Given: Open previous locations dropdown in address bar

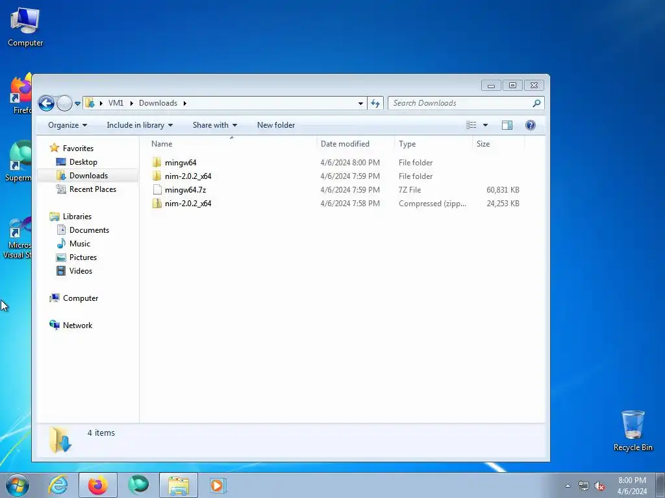Looking at the screenshot, I should click(360, 103).
